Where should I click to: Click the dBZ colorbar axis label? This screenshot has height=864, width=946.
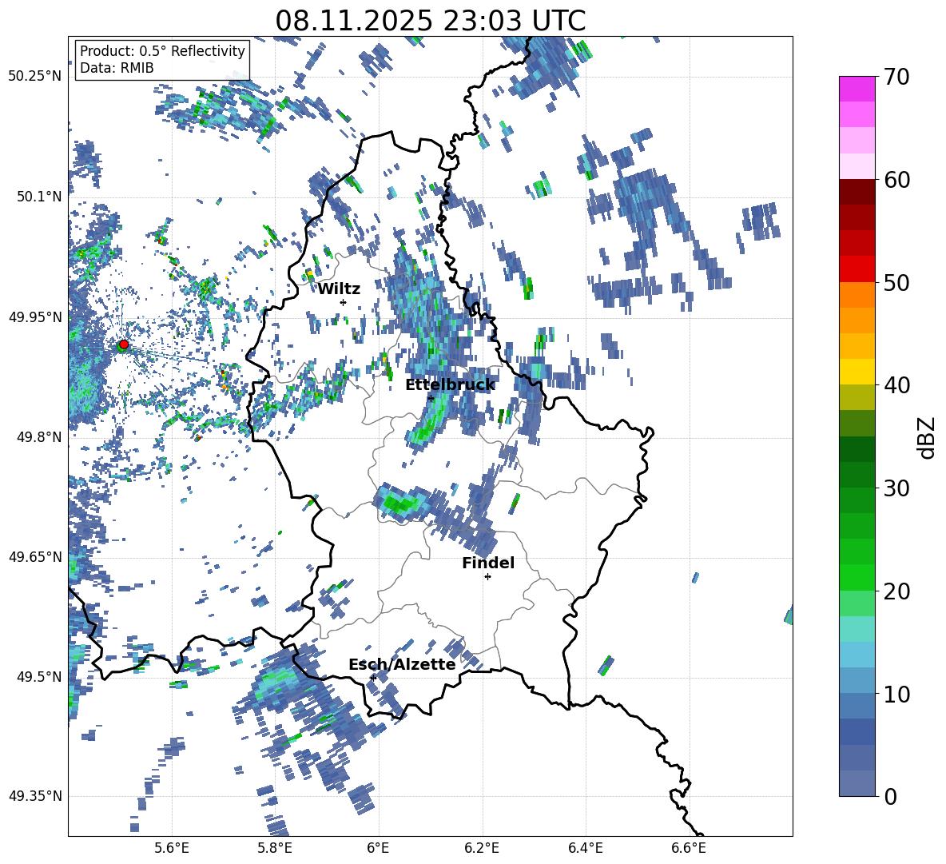click(x=928, y=437)
